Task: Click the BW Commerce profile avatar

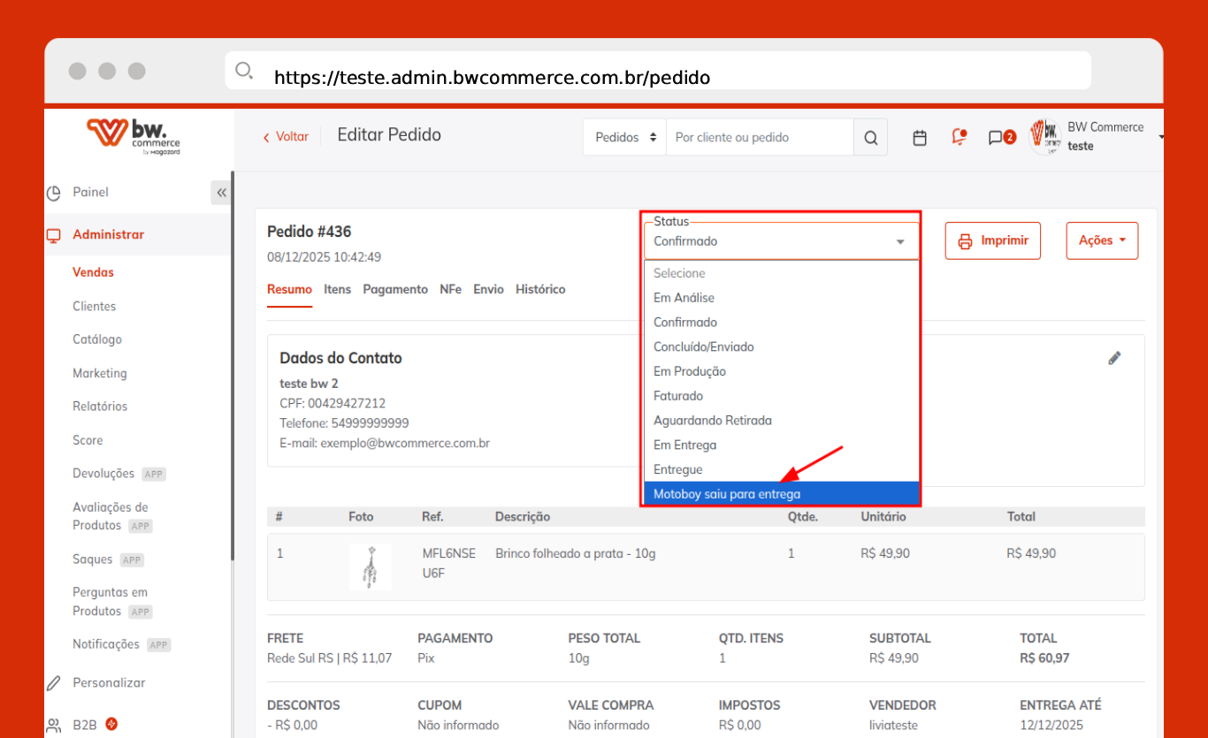Action: pyautogui.click(x=1046, y=137)
